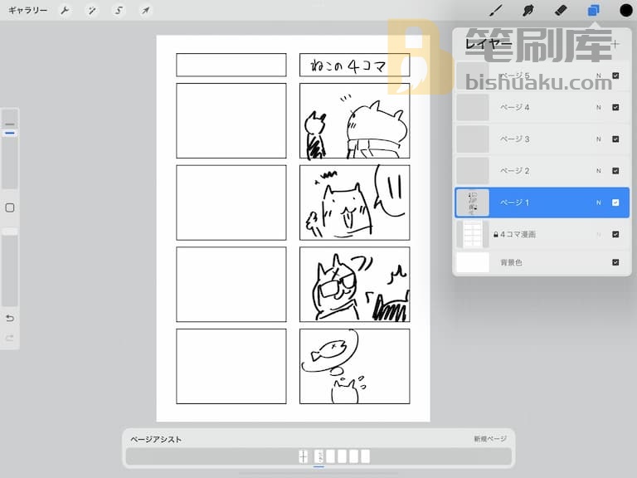Toggle visibility of ページ5 layer
This screenshot has height=478, width=637.
pos(615,76)
